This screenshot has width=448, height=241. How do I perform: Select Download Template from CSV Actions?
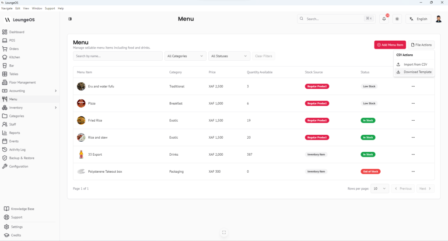pyautogui.click(x=417, y=72)
